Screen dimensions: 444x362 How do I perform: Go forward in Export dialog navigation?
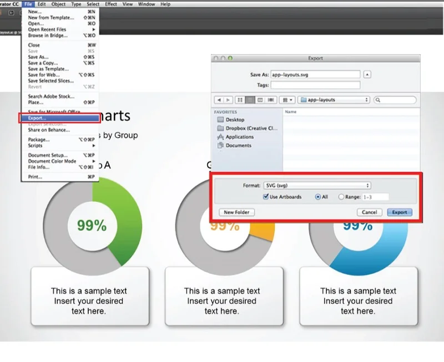[228, 100]
